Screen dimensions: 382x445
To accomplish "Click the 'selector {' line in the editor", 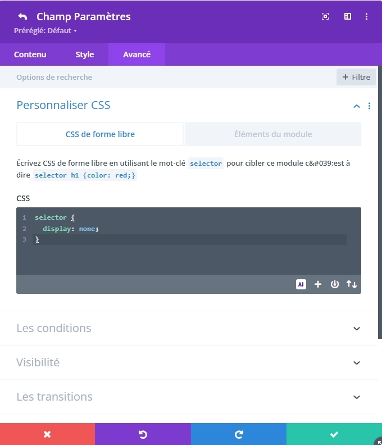I will pos(55,217).
